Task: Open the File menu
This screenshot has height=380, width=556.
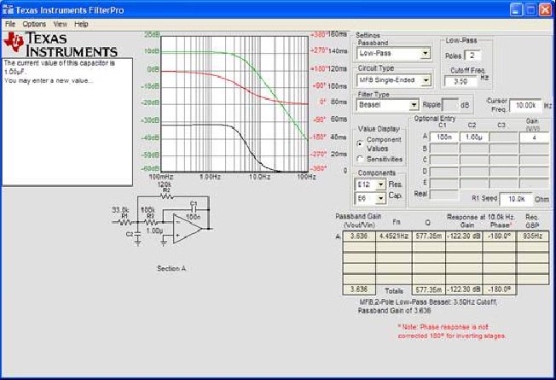Action: [10, 24]
